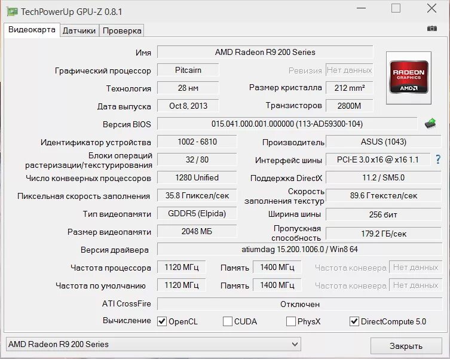The width and height of the screenshot is (450, 359).
Task: Click the Поддержка DirectX label
Action: tap(286, 178)
